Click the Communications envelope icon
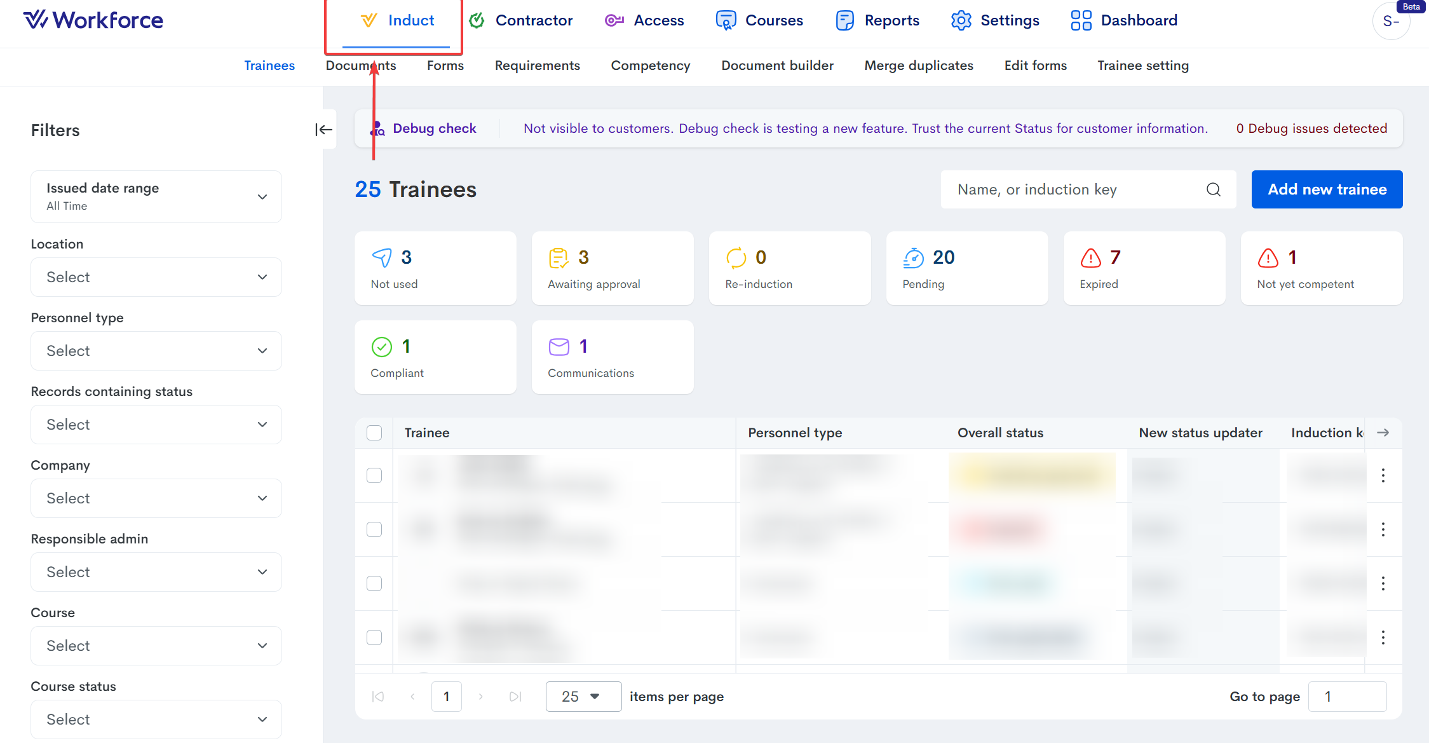This screenshot has height=743, width=1429. coord(559,346)
